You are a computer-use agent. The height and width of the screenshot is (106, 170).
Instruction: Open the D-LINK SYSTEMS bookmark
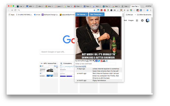[24, 15]
